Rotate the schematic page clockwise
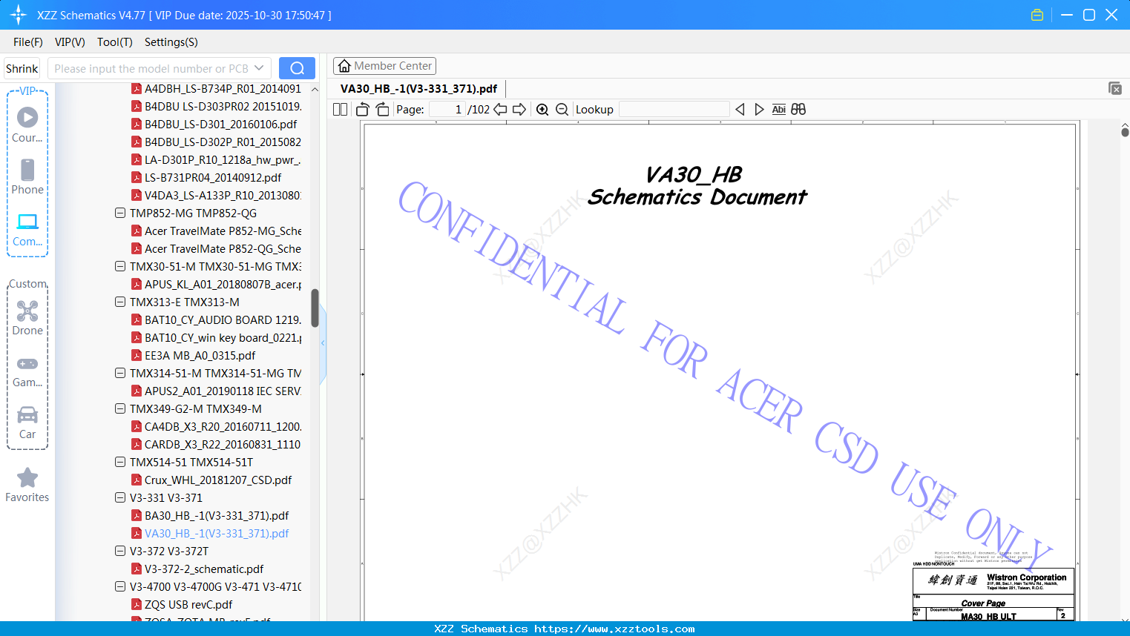The image size is (1130, 636). coord(382,109)
